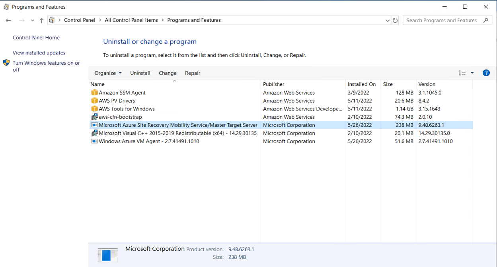497x267 pixels.
Task: Click the version 8.4.2 cell
Action: 424,101
